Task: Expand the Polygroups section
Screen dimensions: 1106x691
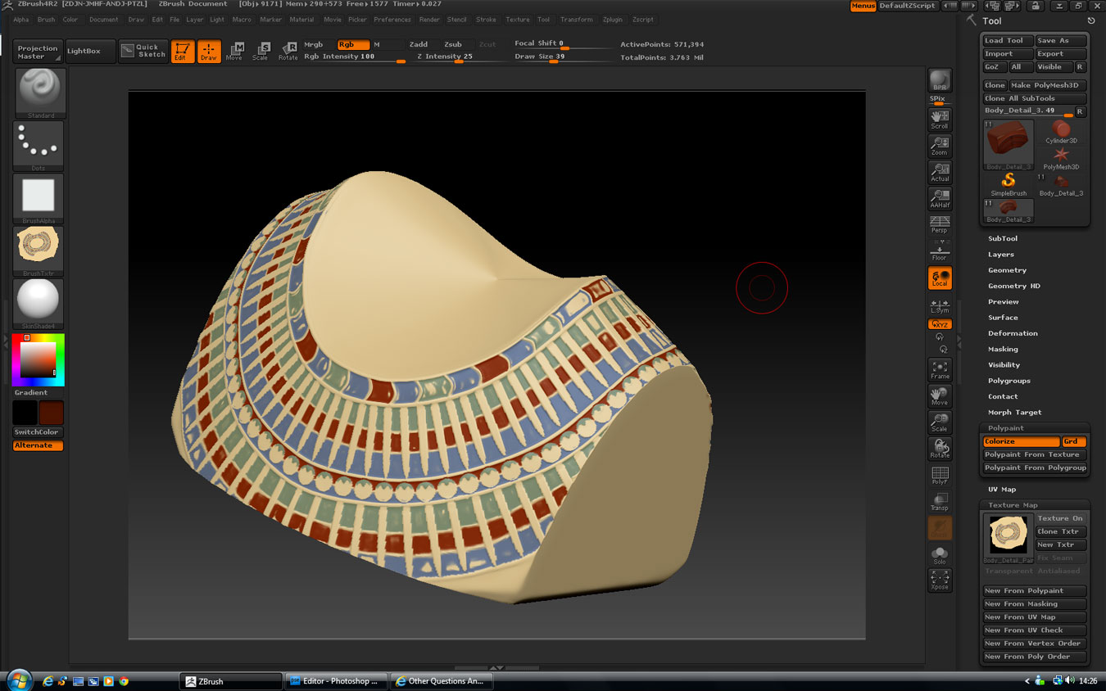Action: point(1009,381)
